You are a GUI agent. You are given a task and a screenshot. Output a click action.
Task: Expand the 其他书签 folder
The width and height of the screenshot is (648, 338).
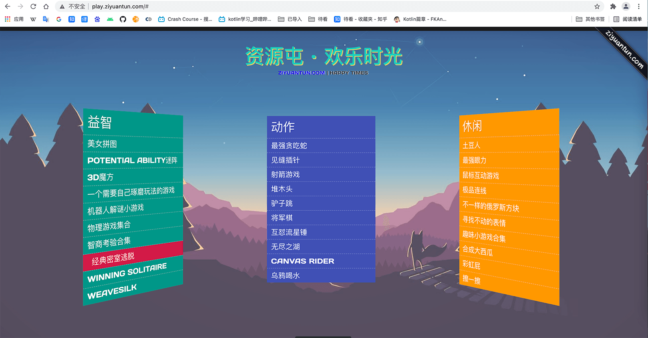[590, 19]
